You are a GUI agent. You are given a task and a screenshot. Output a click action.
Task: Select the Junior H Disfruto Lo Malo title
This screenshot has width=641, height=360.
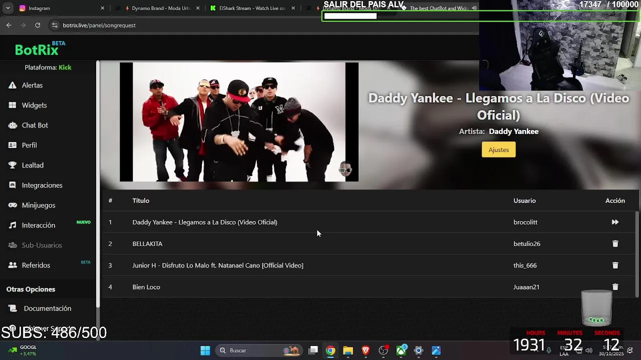point(218,265)
